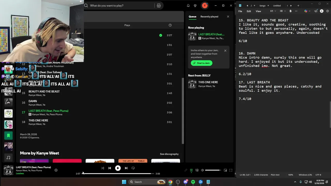331x186 pixels.
Task: Open the Windows Start button
Action: point(124,182)
